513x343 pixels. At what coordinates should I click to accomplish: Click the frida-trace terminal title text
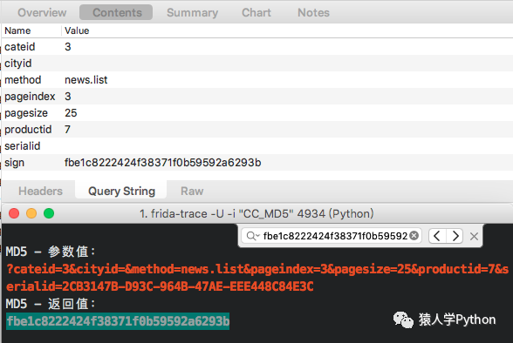[x=256, y=214]
